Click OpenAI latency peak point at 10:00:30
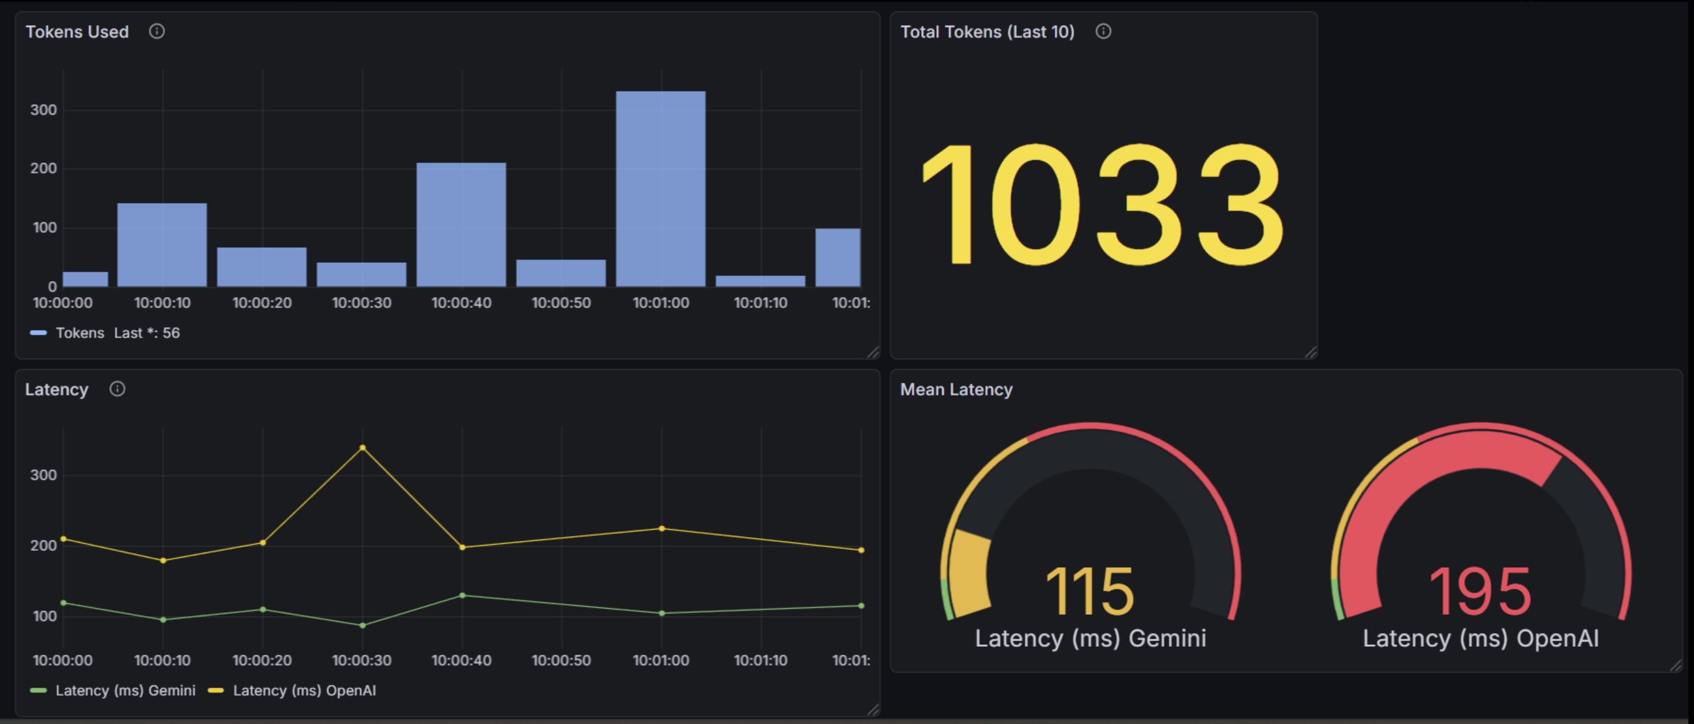Image resolution: width=1694 pixels, height=724 pixels. (x=363, y=448)
